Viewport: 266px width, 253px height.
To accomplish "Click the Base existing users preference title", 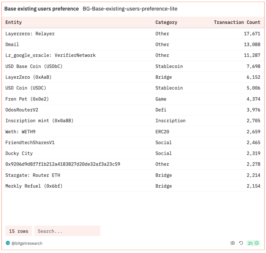I will 41,9.
